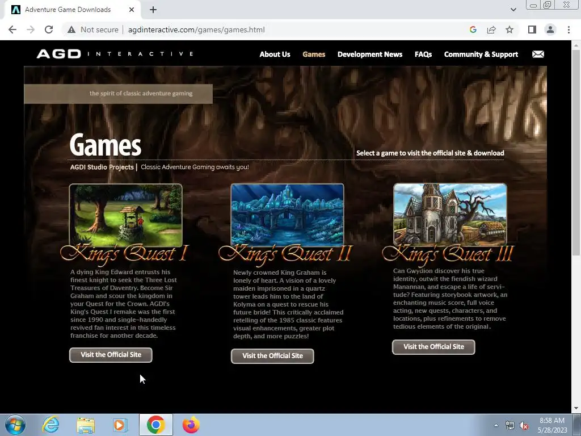The height and width of the screenshot is (436, 581).
Task: Bookmark this page with the star icon
Action: (510, 30)
